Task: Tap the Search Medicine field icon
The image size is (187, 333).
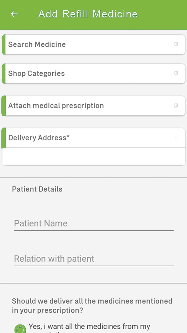Action: (x=176, y=44)
